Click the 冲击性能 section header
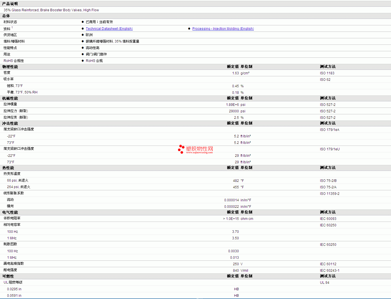This screenshot has width=391, height=299. pyautogui.click(x=10, y=123)
